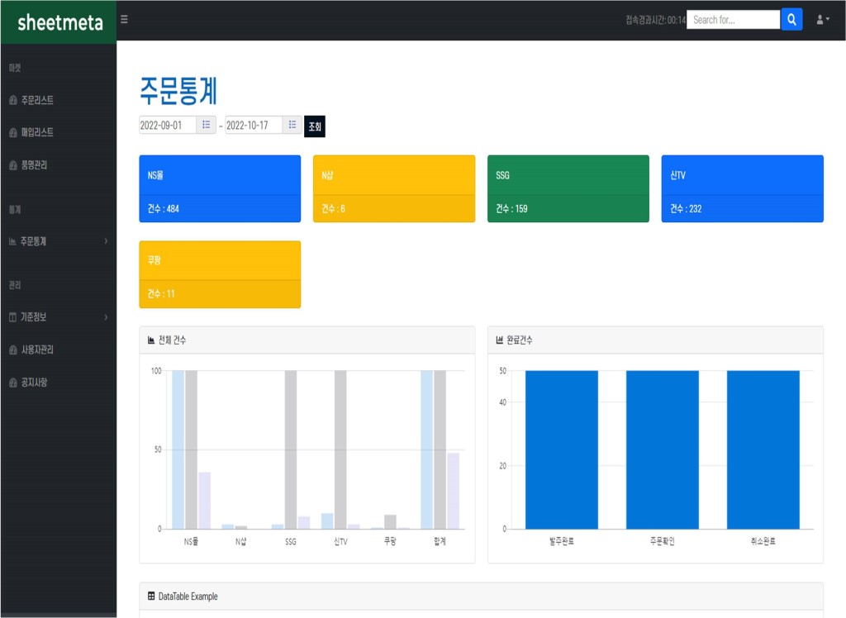Image resolution: width=846 pixels, height=618 pixels.
Task: Select the blue NS몰 order count card
Action: tap(220, 188)
